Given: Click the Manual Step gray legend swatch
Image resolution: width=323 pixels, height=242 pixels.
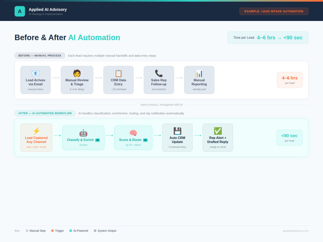Looking at the screenshot, I should 27,231.
